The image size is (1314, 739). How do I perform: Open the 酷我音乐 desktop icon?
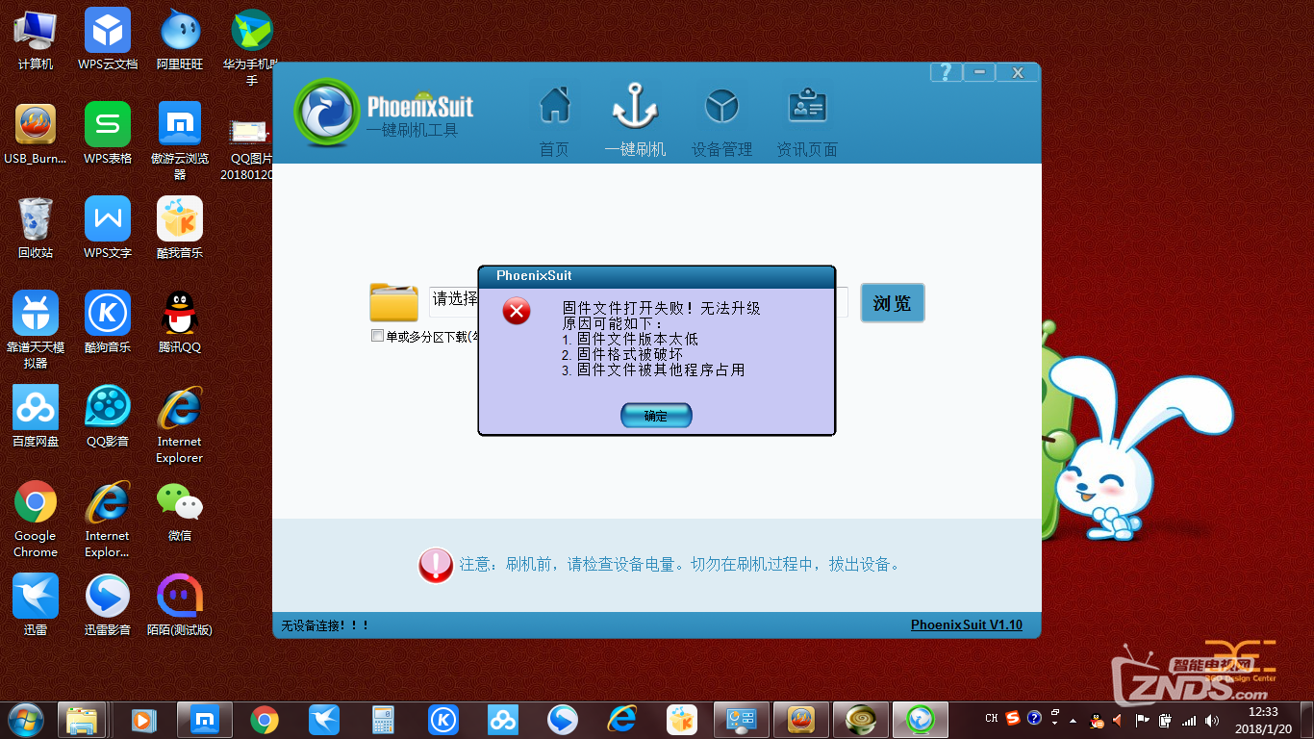pos(180,228)
